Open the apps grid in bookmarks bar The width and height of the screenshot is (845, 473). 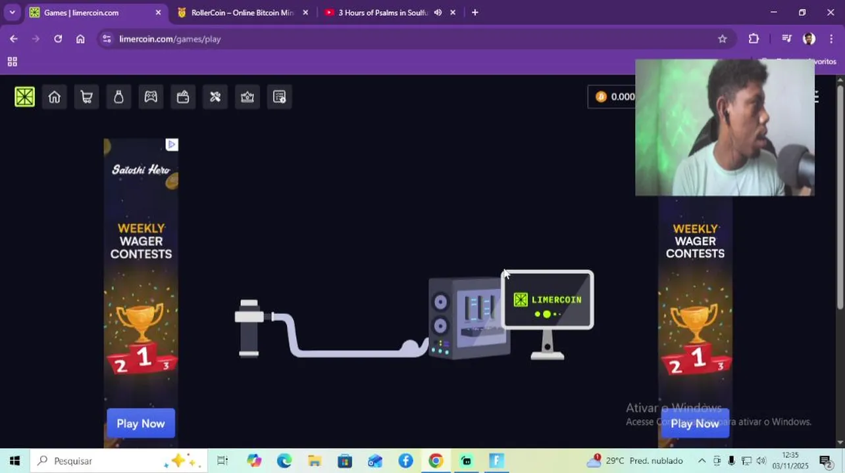tap(12, 62)
